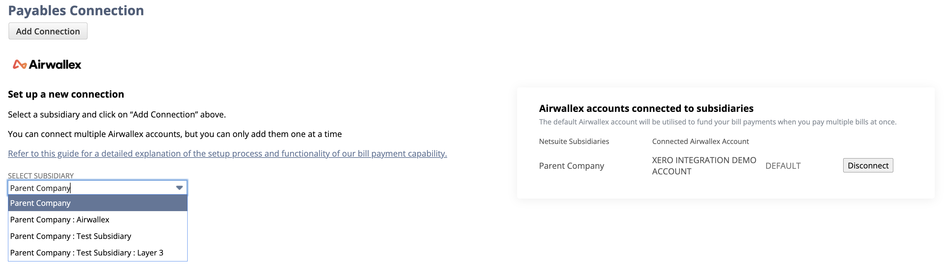
Task: Click the SELECT SUBSIDIARY field label
Action: point(41,176)
